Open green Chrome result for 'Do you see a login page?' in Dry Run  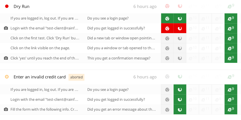[x=167, y=18]
